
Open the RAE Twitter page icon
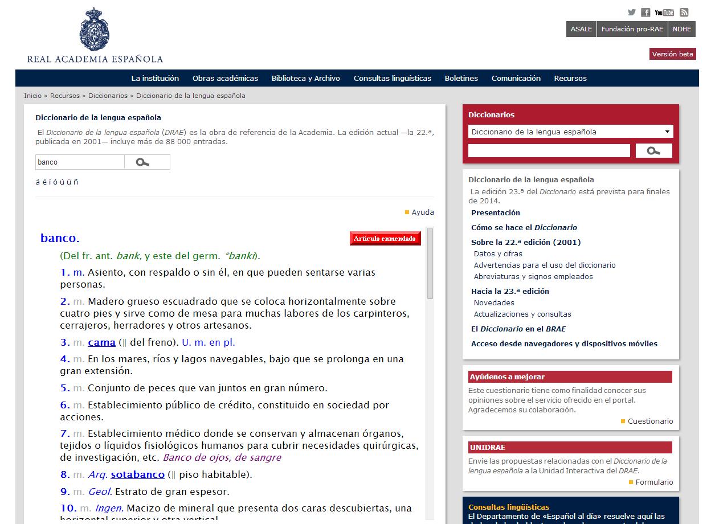coord(632,13)
